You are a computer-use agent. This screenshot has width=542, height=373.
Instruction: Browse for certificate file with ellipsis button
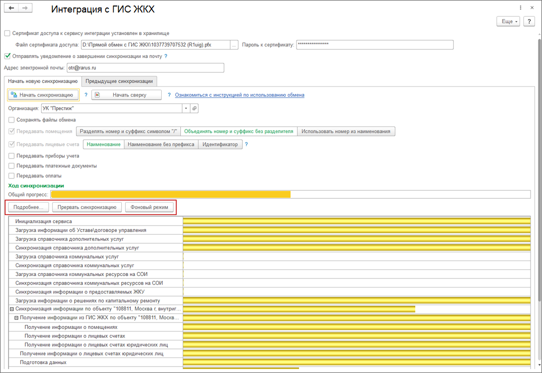point(233,45)
